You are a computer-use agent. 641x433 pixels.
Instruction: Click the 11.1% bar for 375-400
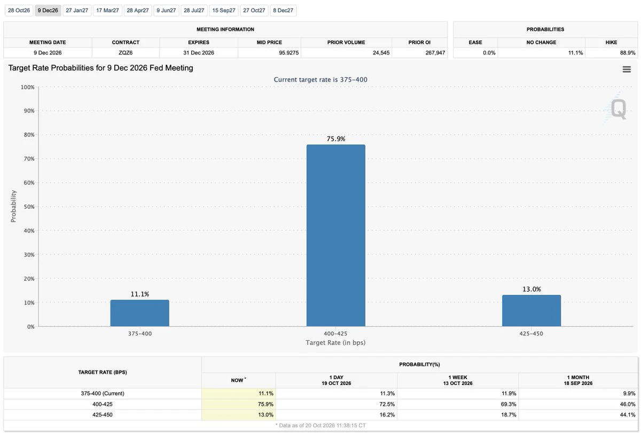pos(139,313)
